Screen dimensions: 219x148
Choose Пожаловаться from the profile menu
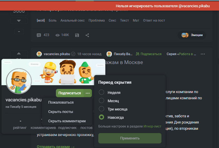click(x=61, y=102)
